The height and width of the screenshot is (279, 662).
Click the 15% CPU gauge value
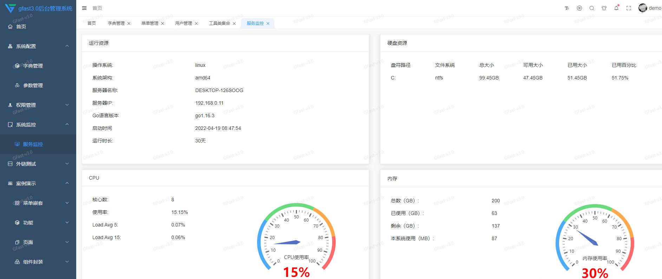pos(296,272)
